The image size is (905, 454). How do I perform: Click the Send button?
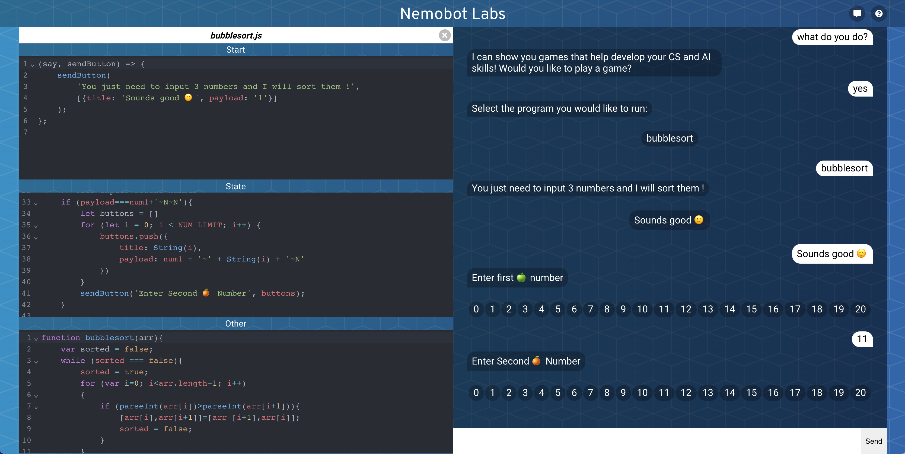[x=873, y=441]
